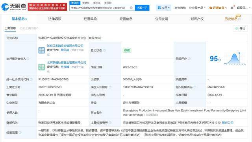Click registration number 130701200032521
Screen dimensions: 252x142
coord(50,87)
